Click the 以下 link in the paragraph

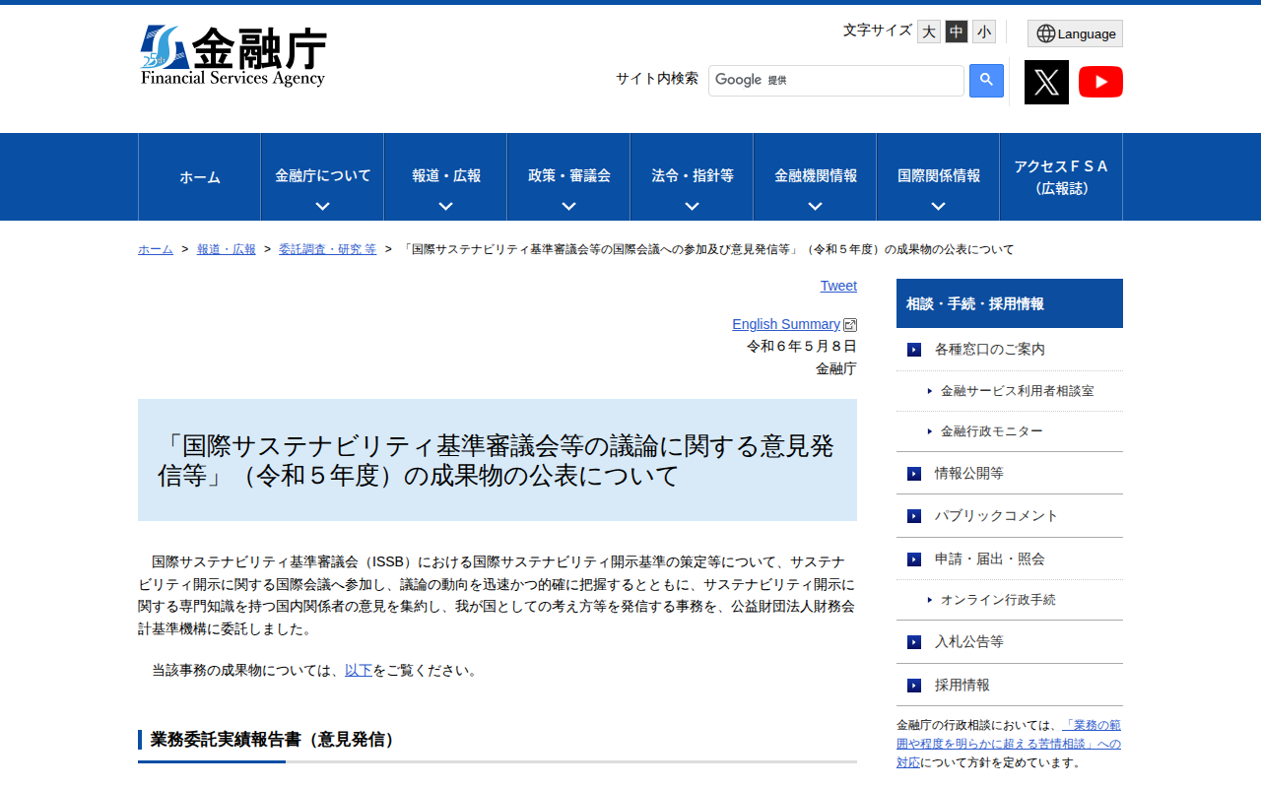359,670
